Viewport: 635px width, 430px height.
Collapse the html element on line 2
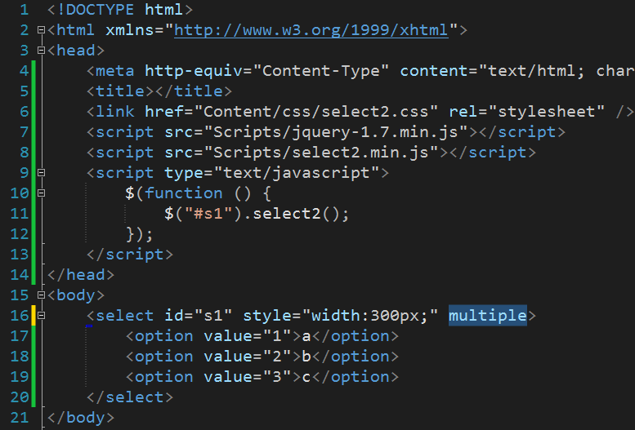click(41, 30)
